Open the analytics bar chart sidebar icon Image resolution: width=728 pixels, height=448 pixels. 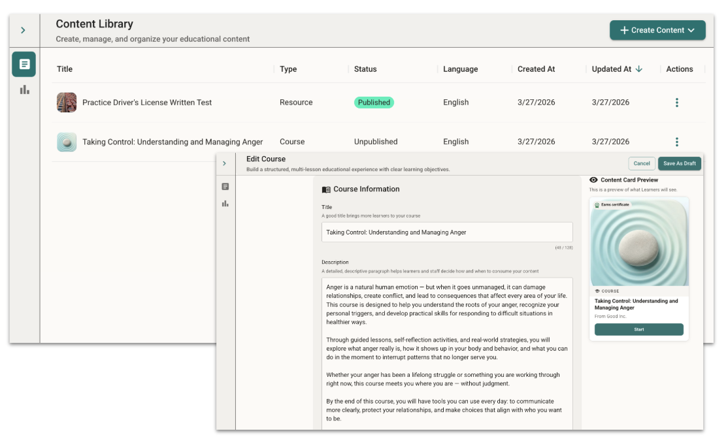tap(24, 89)
